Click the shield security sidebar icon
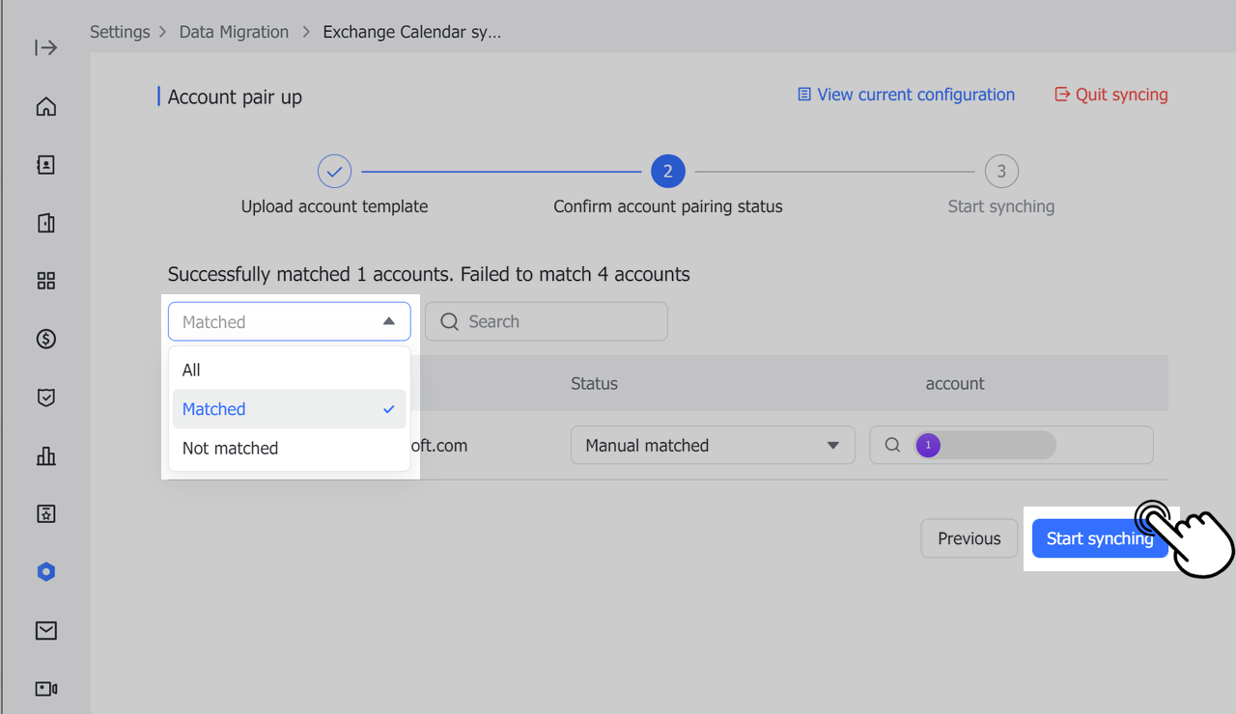Screen dimensions: 1236x714 [x=45, y=398]
